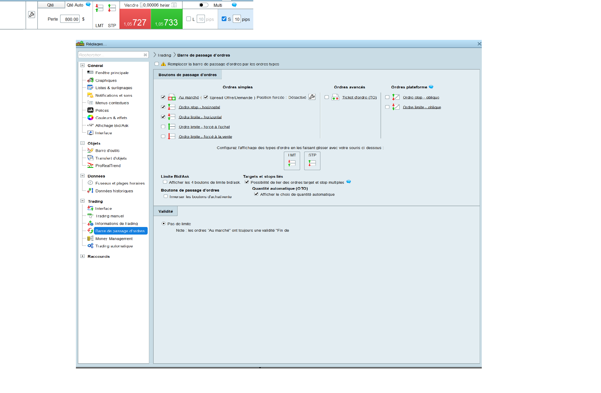Open Position forcée wrench settings
This screenshot has height=393, width=601.
(312, 97)
